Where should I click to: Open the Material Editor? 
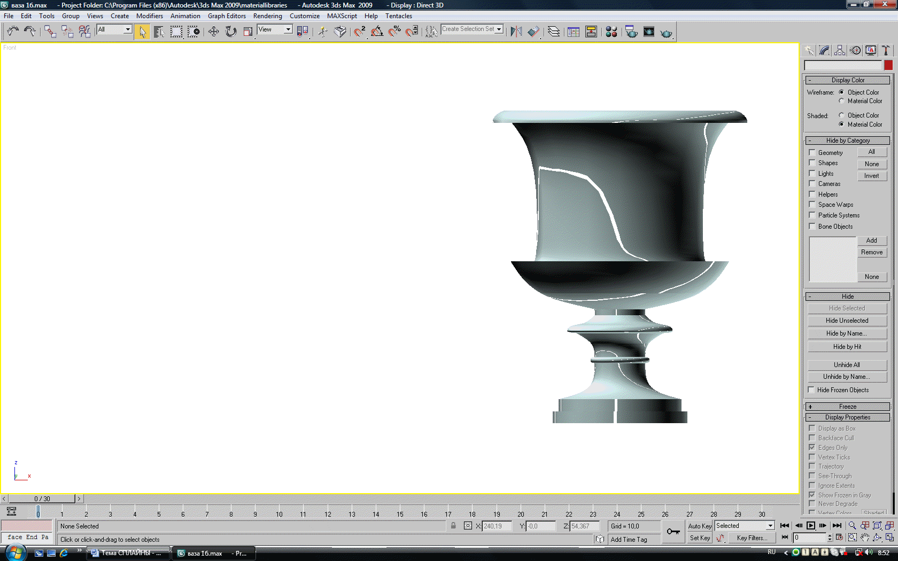tap(611, 32)
